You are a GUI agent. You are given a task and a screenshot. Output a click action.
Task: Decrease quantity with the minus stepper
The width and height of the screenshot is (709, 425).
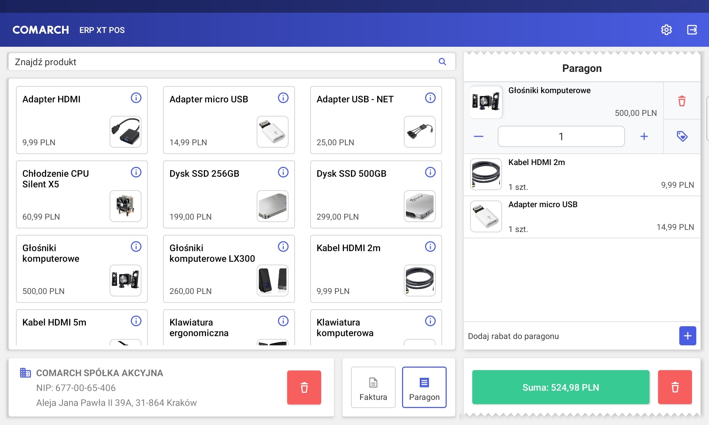[x=478, y=136]
